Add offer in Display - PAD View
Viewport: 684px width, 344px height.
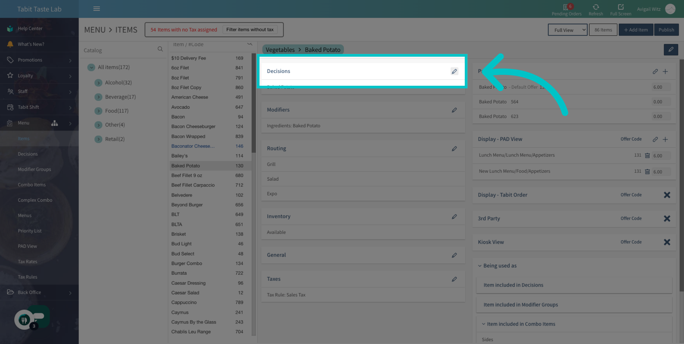point(665,139)
